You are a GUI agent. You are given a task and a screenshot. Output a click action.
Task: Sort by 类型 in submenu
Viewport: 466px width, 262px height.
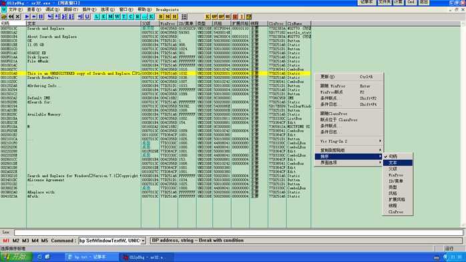(x=398, y=187)
